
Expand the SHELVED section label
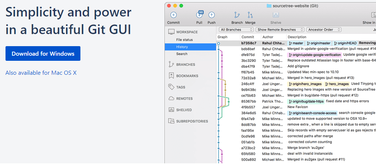coord(184,110)
